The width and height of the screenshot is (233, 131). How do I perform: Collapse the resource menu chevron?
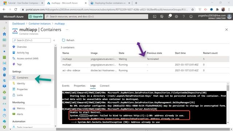54,40
